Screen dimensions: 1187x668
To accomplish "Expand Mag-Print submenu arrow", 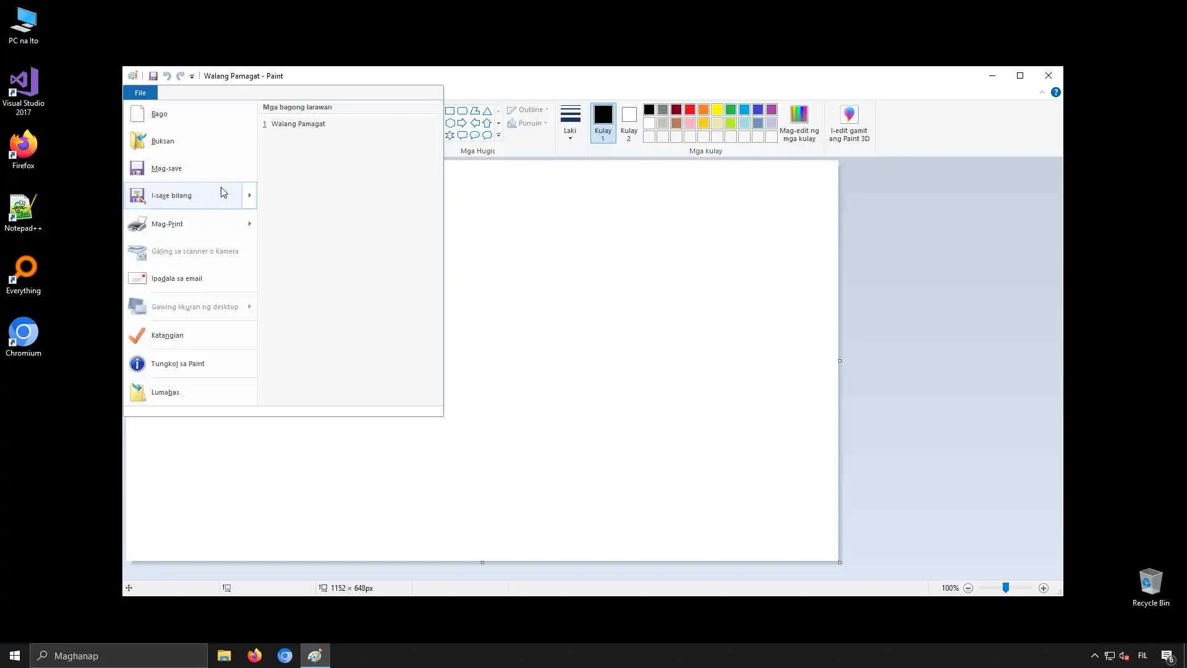I will coord(249,224).
